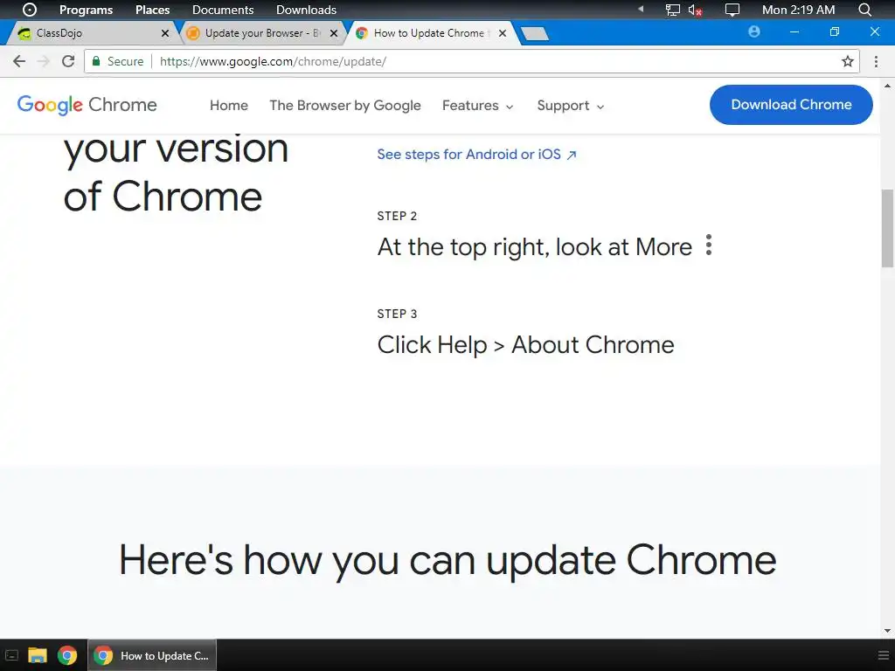Click the muted volume icon in tray

click(x=695, y=10)
